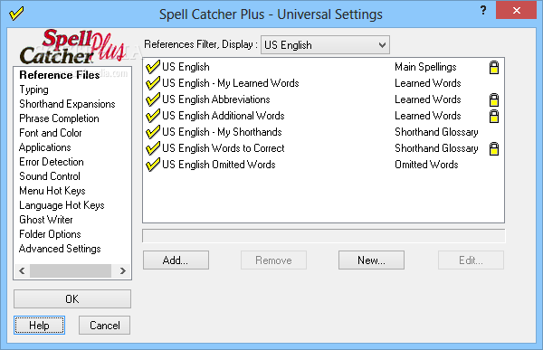Open Error Detection settings
The image size is (543, 350).
(x=52, y=162)
